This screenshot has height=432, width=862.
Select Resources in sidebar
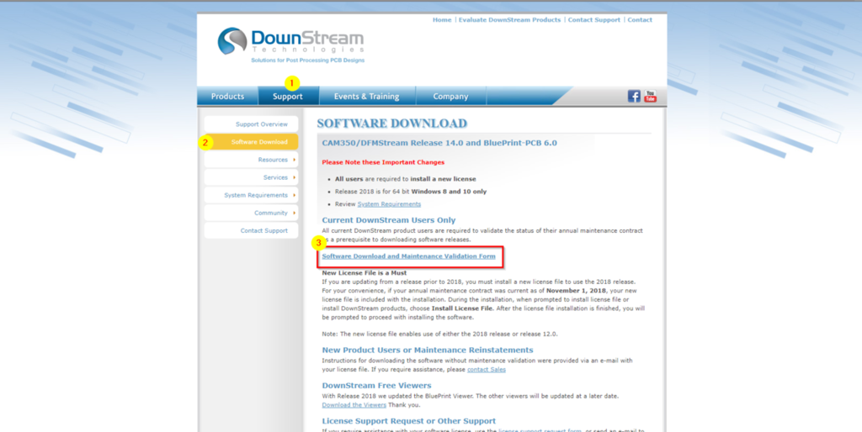click(x=251, y=160)
